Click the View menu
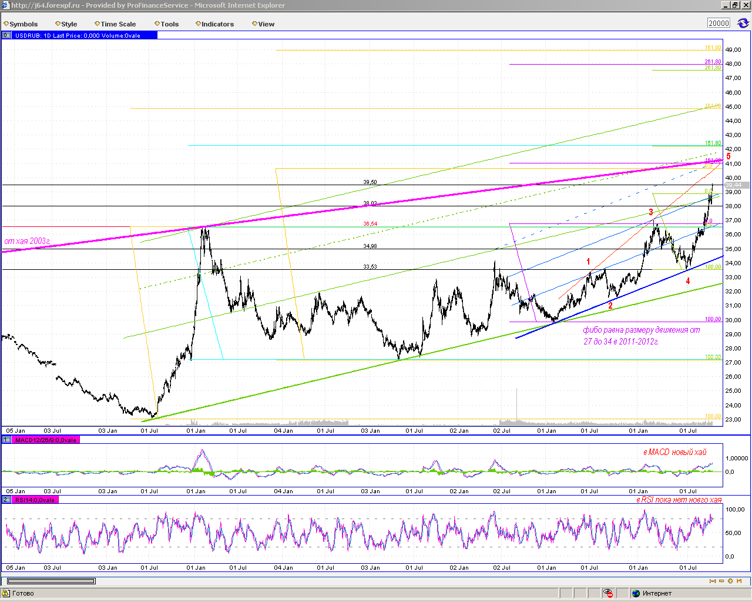752x602 pixels. 263,24
